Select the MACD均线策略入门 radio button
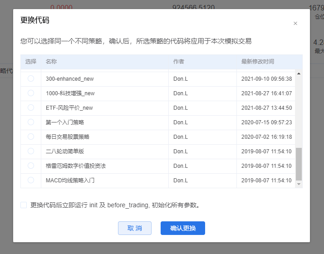This screenshot has width=324, height=254. (x=31, y=180)
